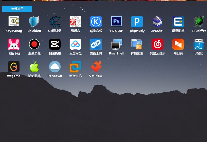Launch UPXShell packer icon
The image size is (207, 142).
point(157,22)
